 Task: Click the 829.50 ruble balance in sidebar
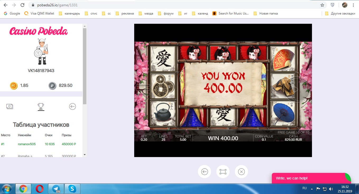pos(66,86)
